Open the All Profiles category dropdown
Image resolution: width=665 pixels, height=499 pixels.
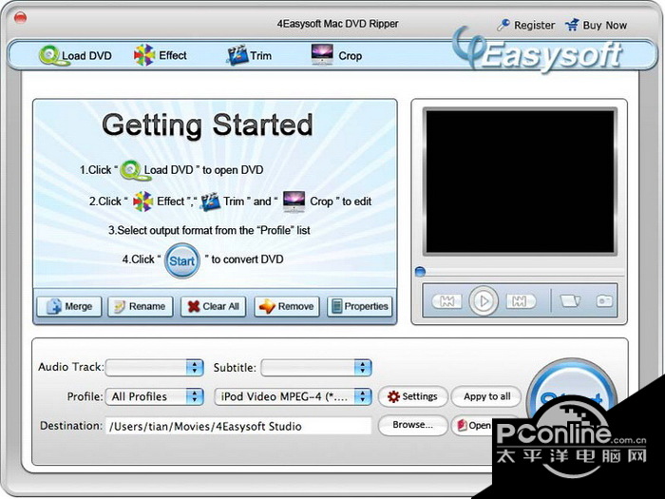pyautogui.click(x=154, y=396)
